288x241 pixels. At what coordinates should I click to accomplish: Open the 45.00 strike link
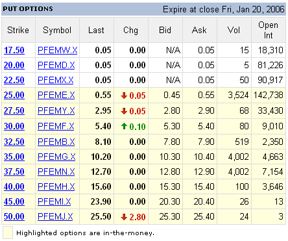(x=14, y=201)
